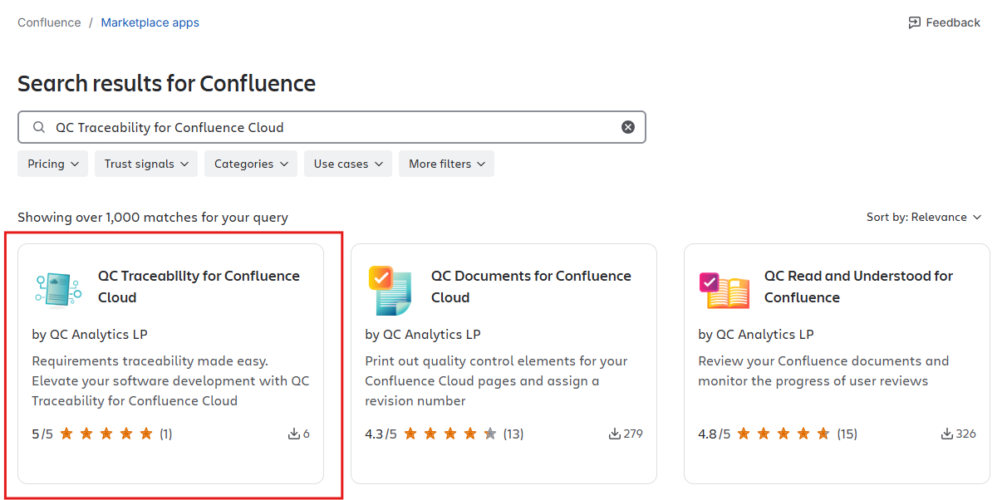Click the 'Review your Confluence documents' description
Image resolution: width=1007 pixels, height=500 pixels.
point(823,371)
